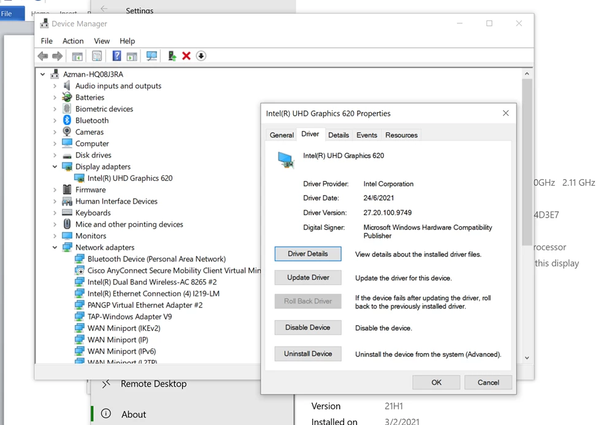
Task: Open the View menu
Action: tap(102, 41)
